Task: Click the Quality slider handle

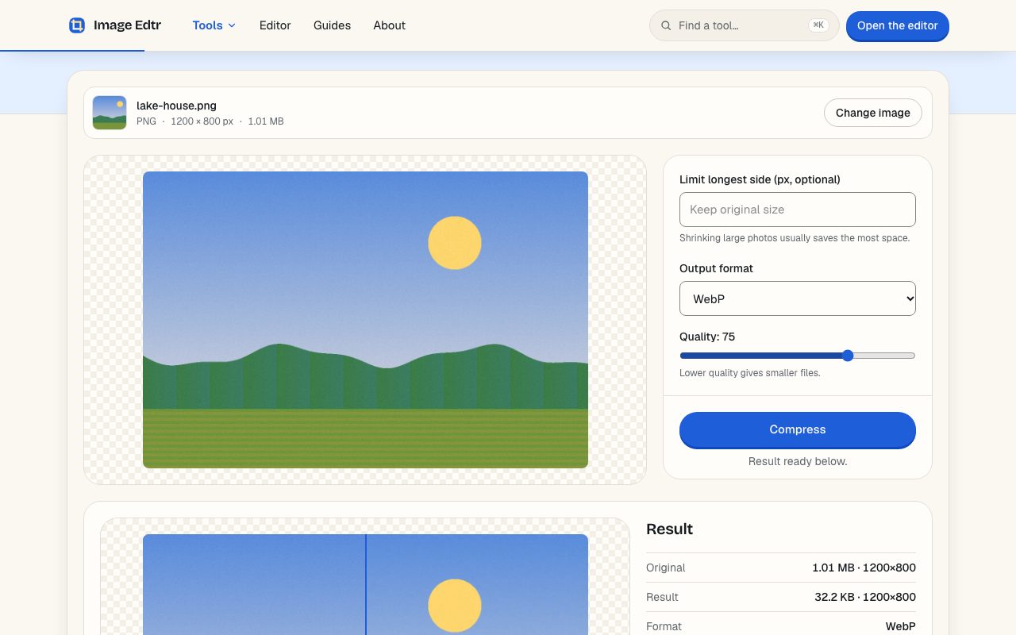Action: tap(848, 356)
